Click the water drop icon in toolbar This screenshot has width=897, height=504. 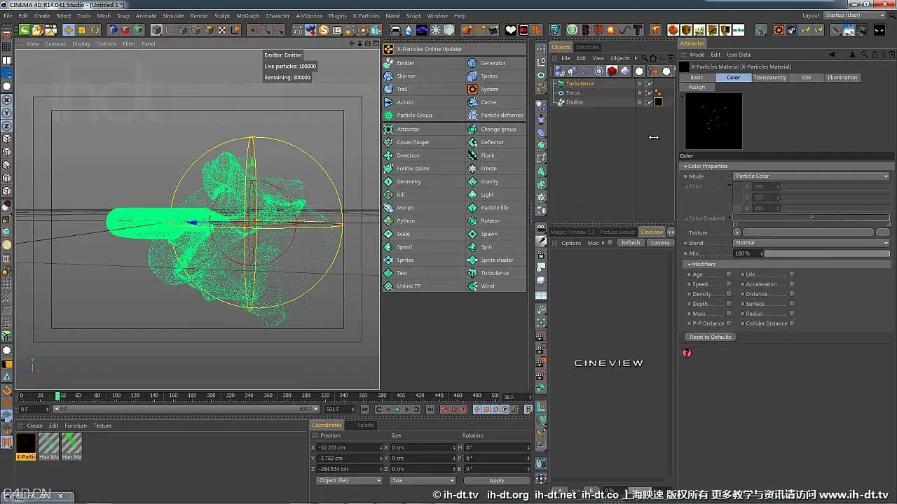[409, 30]
